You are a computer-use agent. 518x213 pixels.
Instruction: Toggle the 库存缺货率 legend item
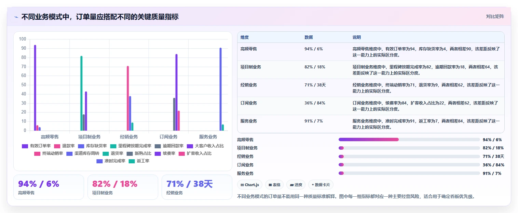tap(92, 146)
